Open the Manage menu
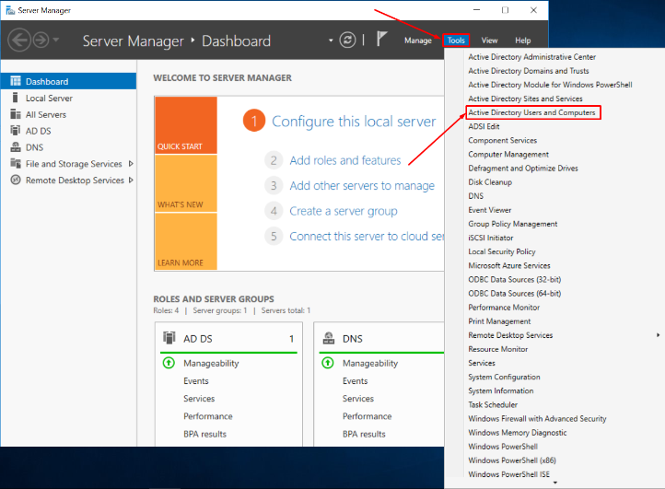This screenshot has width=665, height=489. click(418, 41)
